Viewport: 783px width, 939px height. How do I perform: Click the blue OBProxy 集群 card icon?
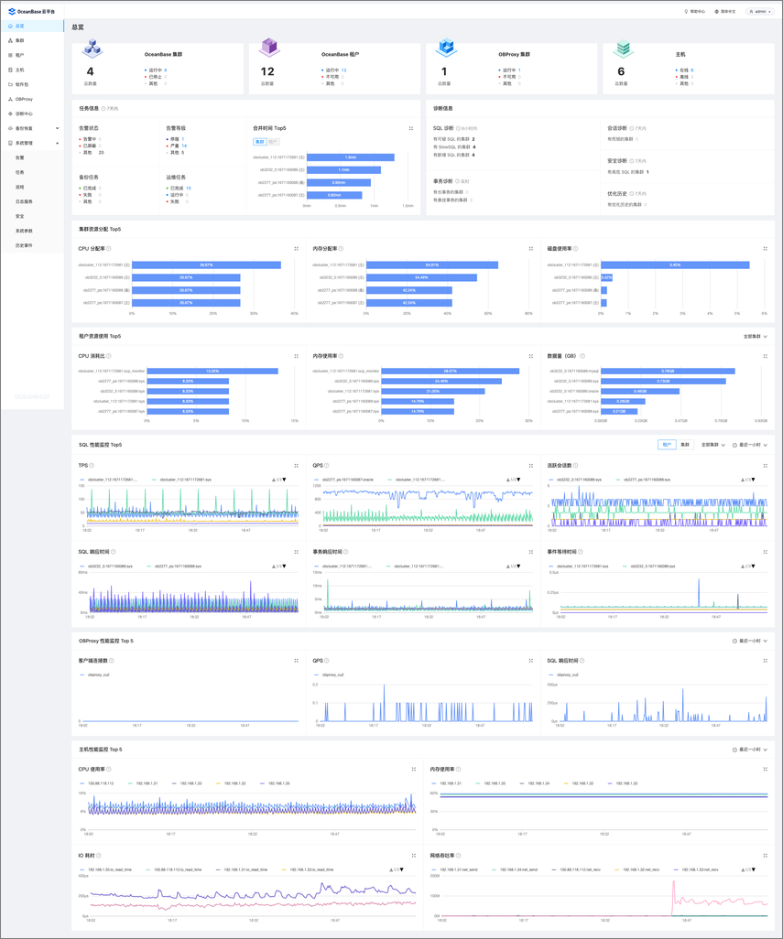pyautogui.click(x=446, y=48)
